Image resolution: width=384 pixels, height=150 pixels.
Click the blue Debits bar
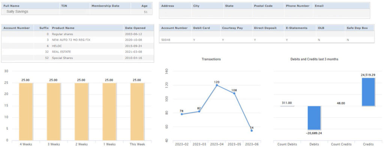[314, 118]
